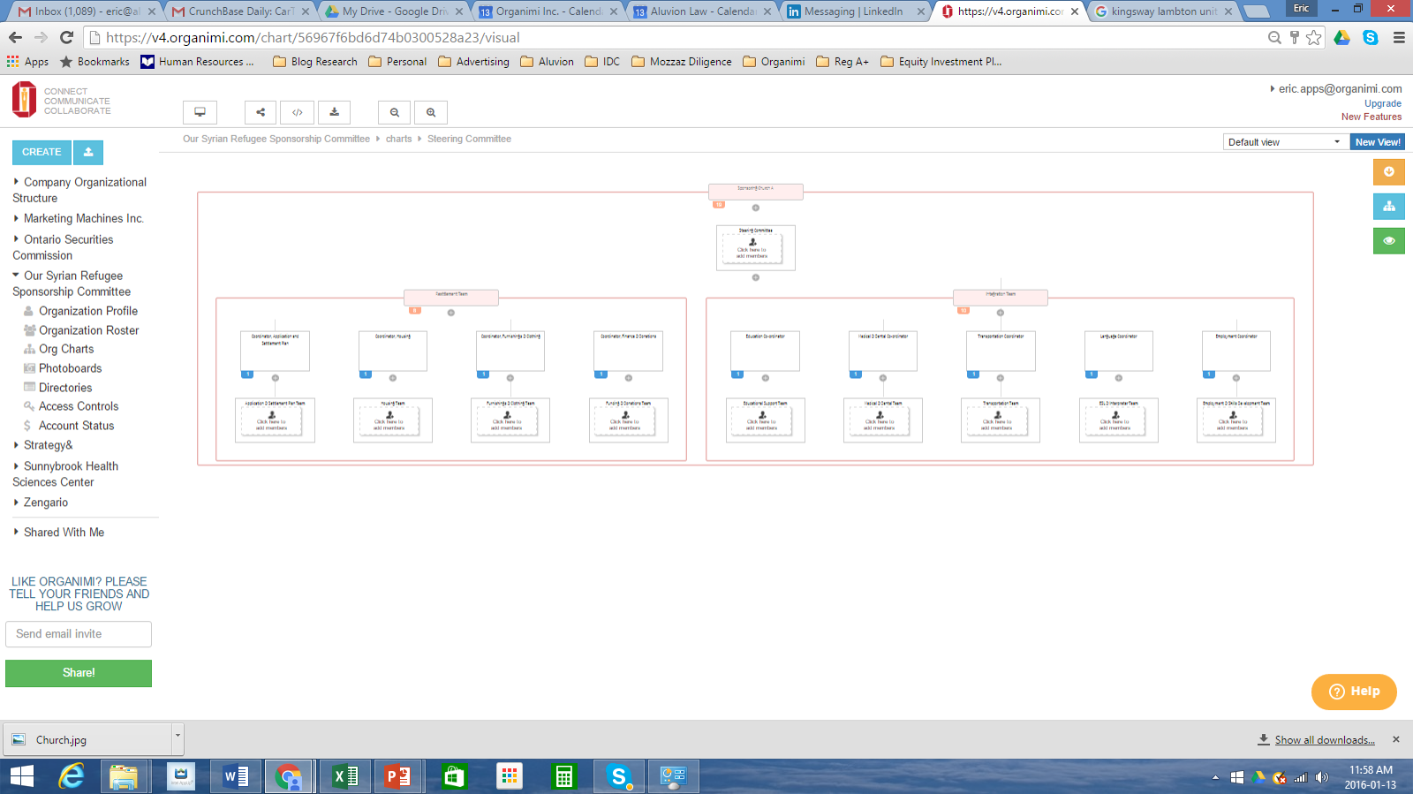The width and height of the screenshot is (1413, 794).
Task: Zoom in on the org chart
Action: [x=431, y=112]
